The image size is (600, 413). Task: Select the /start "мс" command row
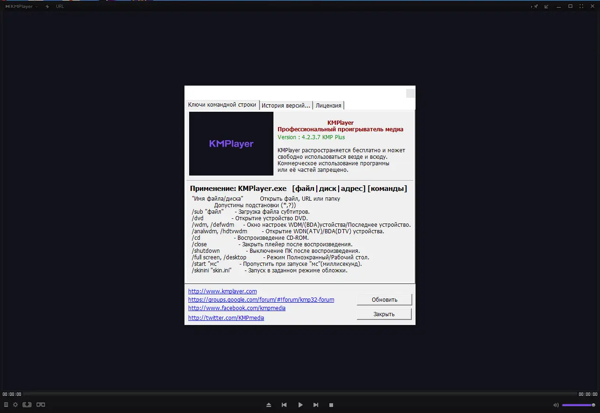tap(277, 264)
